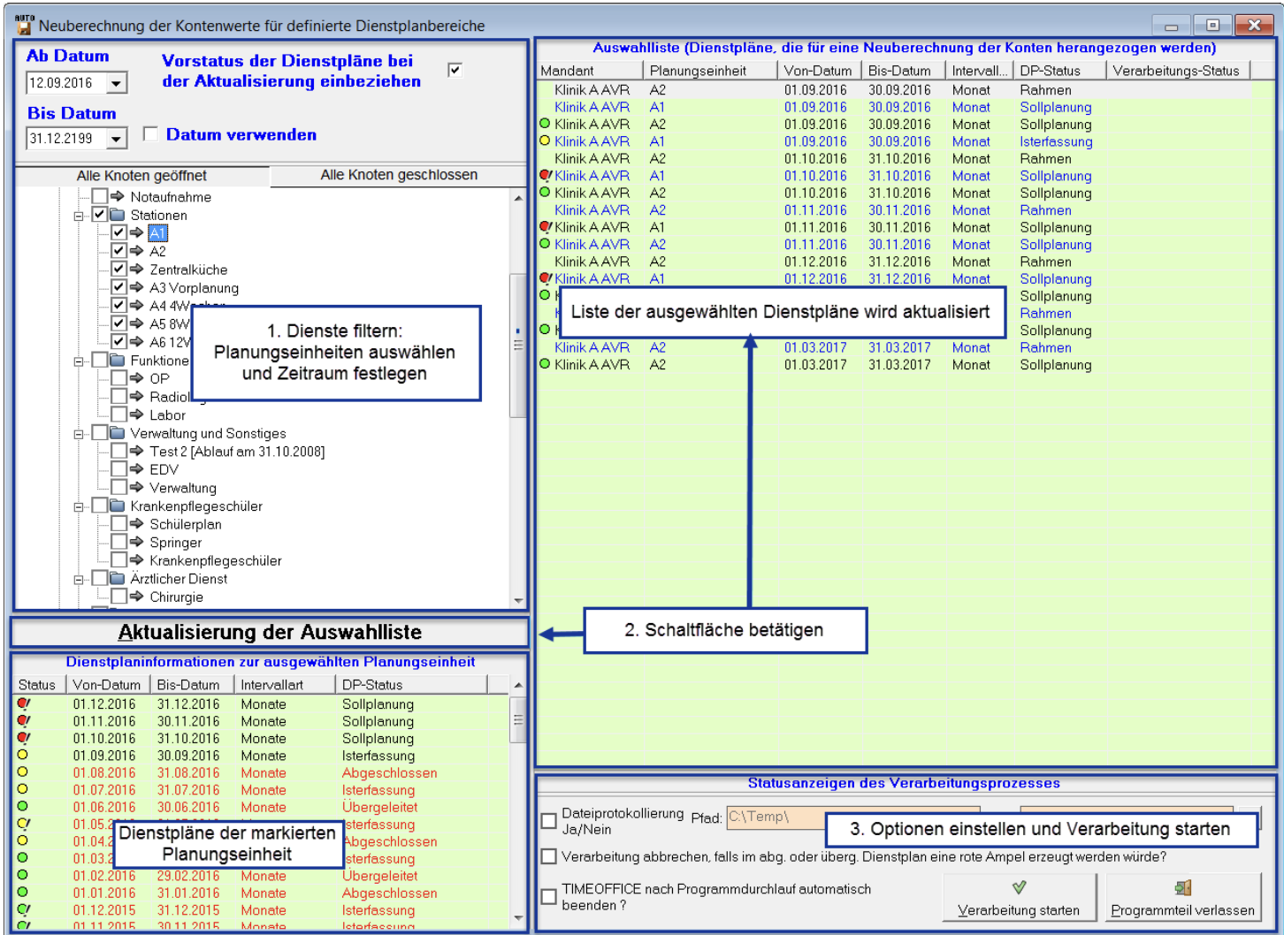This screenshot has height=935, width=1284.
Task: Check Verarbeitung abbrechen bei roter Ampel option
Action: pos(549,856)
